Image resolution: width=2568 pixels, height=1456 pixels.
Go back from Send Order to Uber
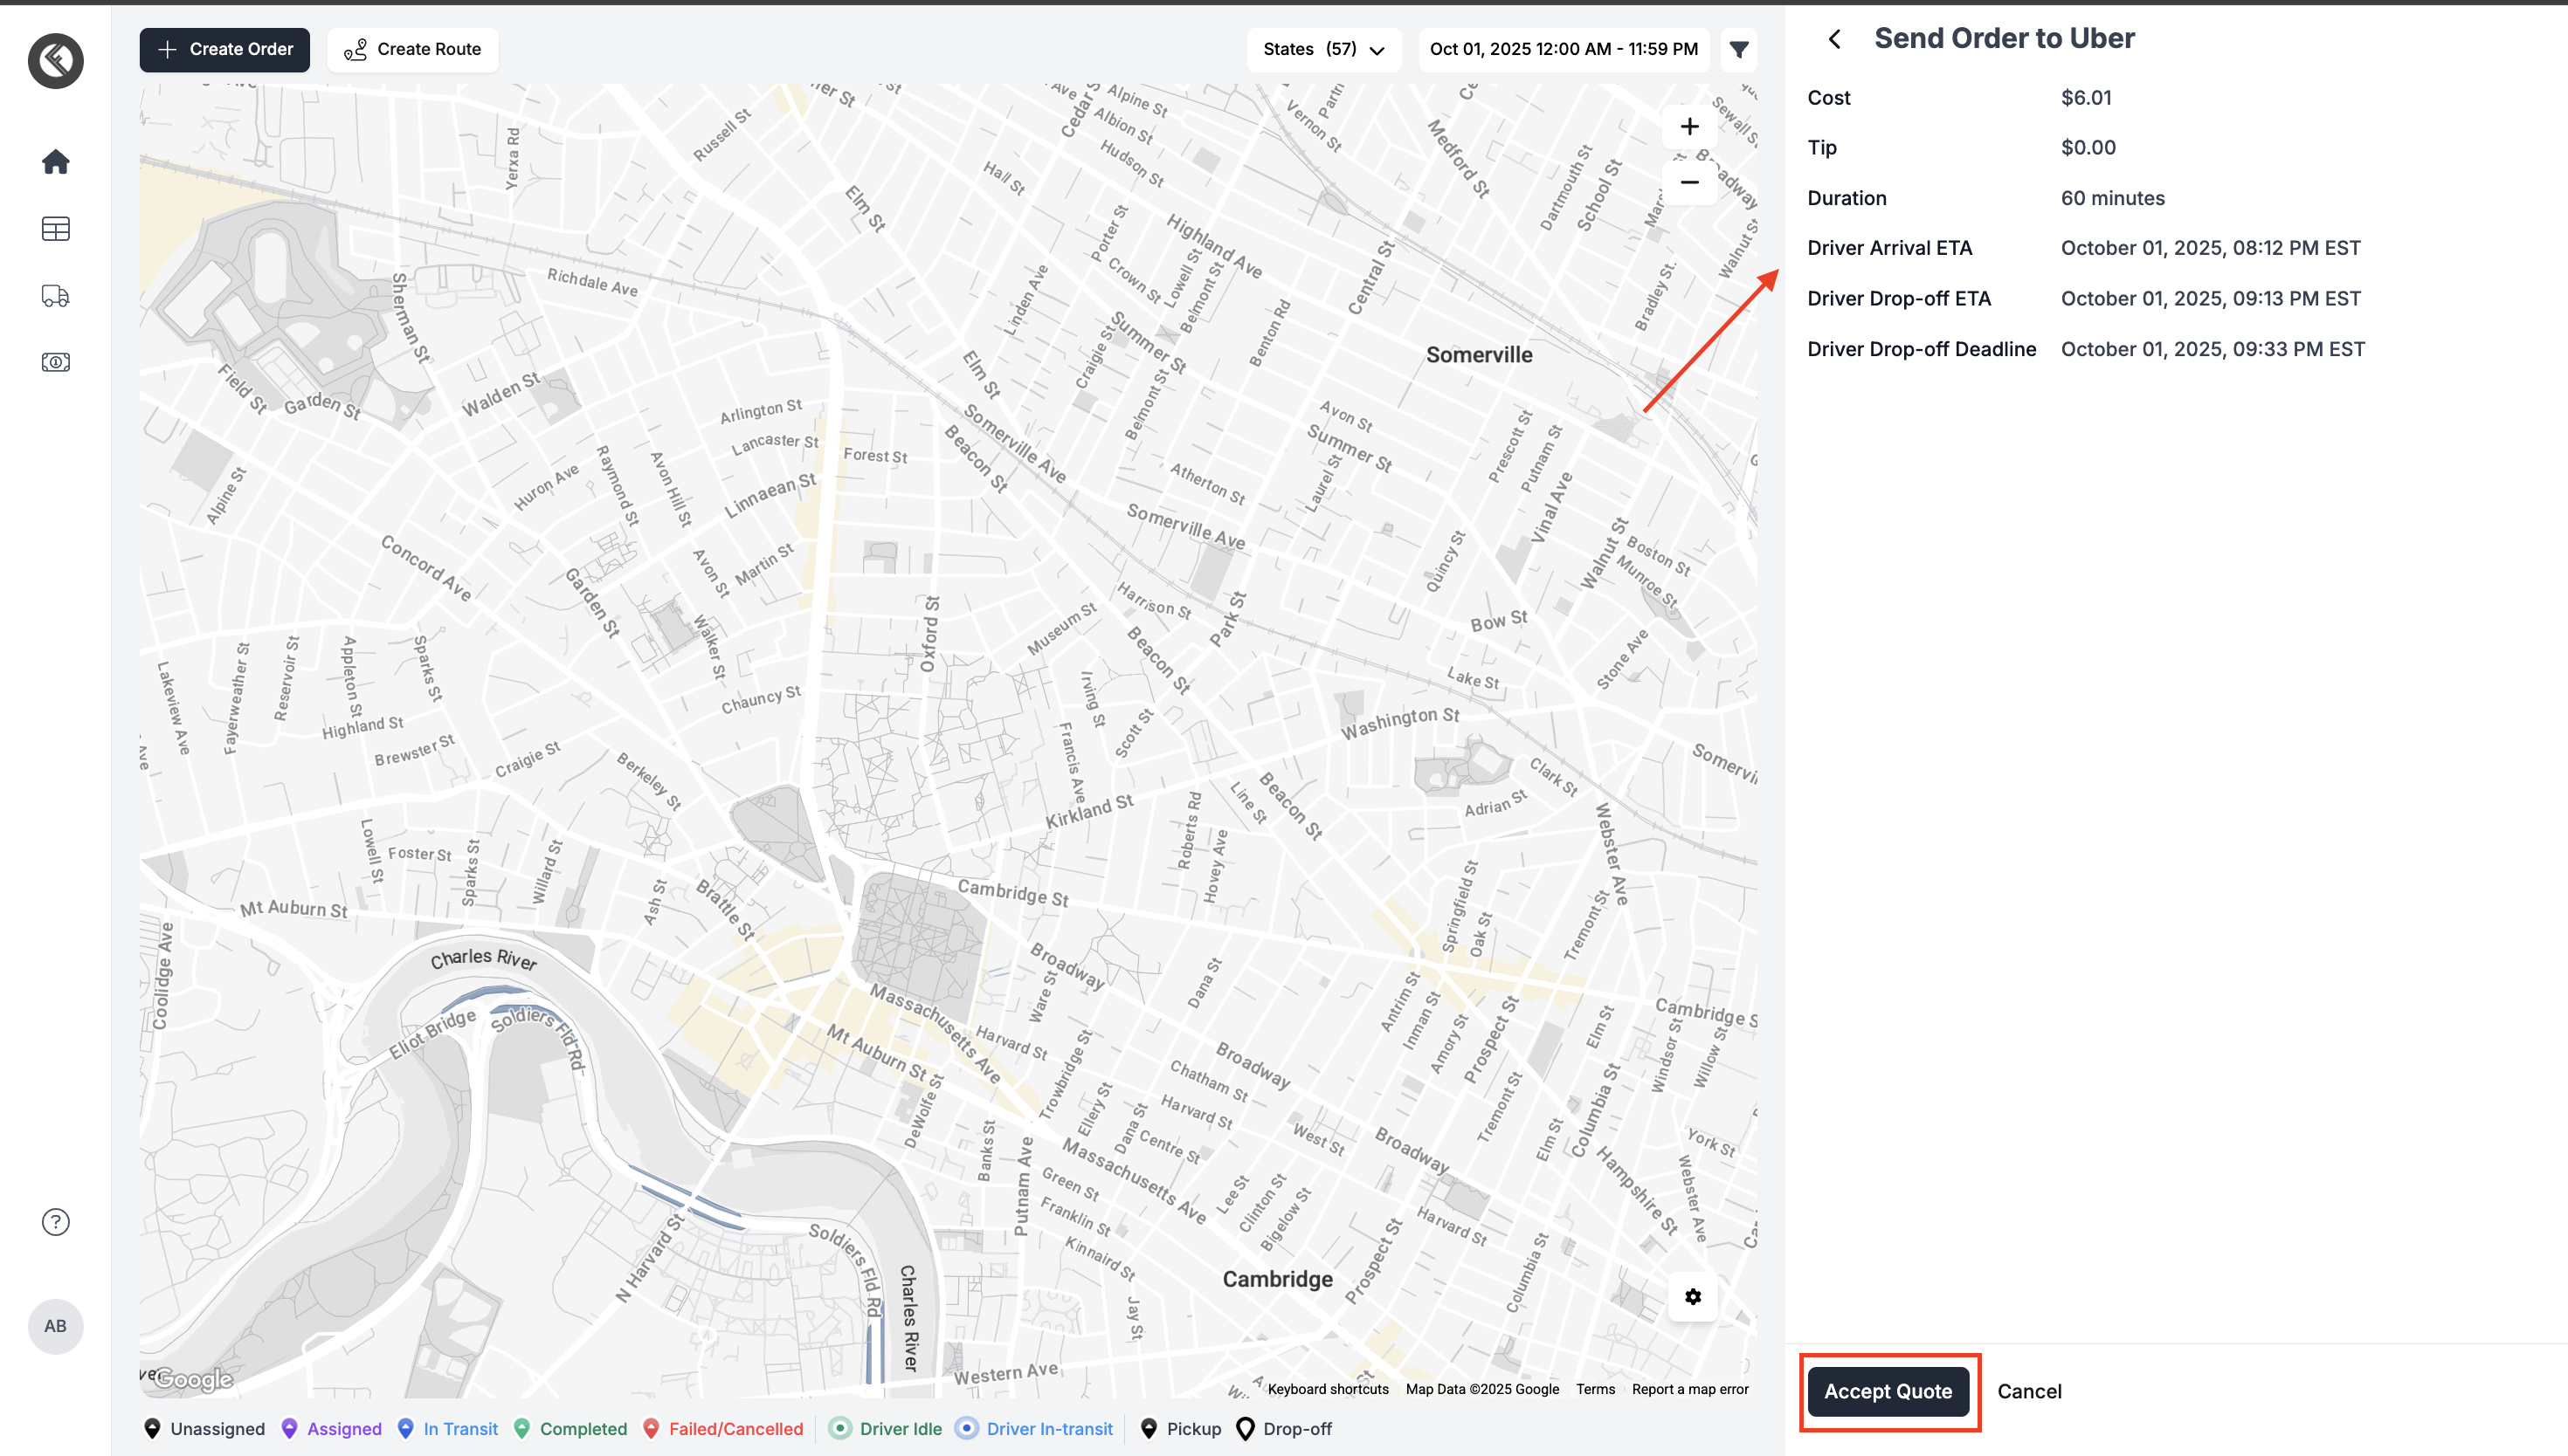click(x=1834, y=39)
